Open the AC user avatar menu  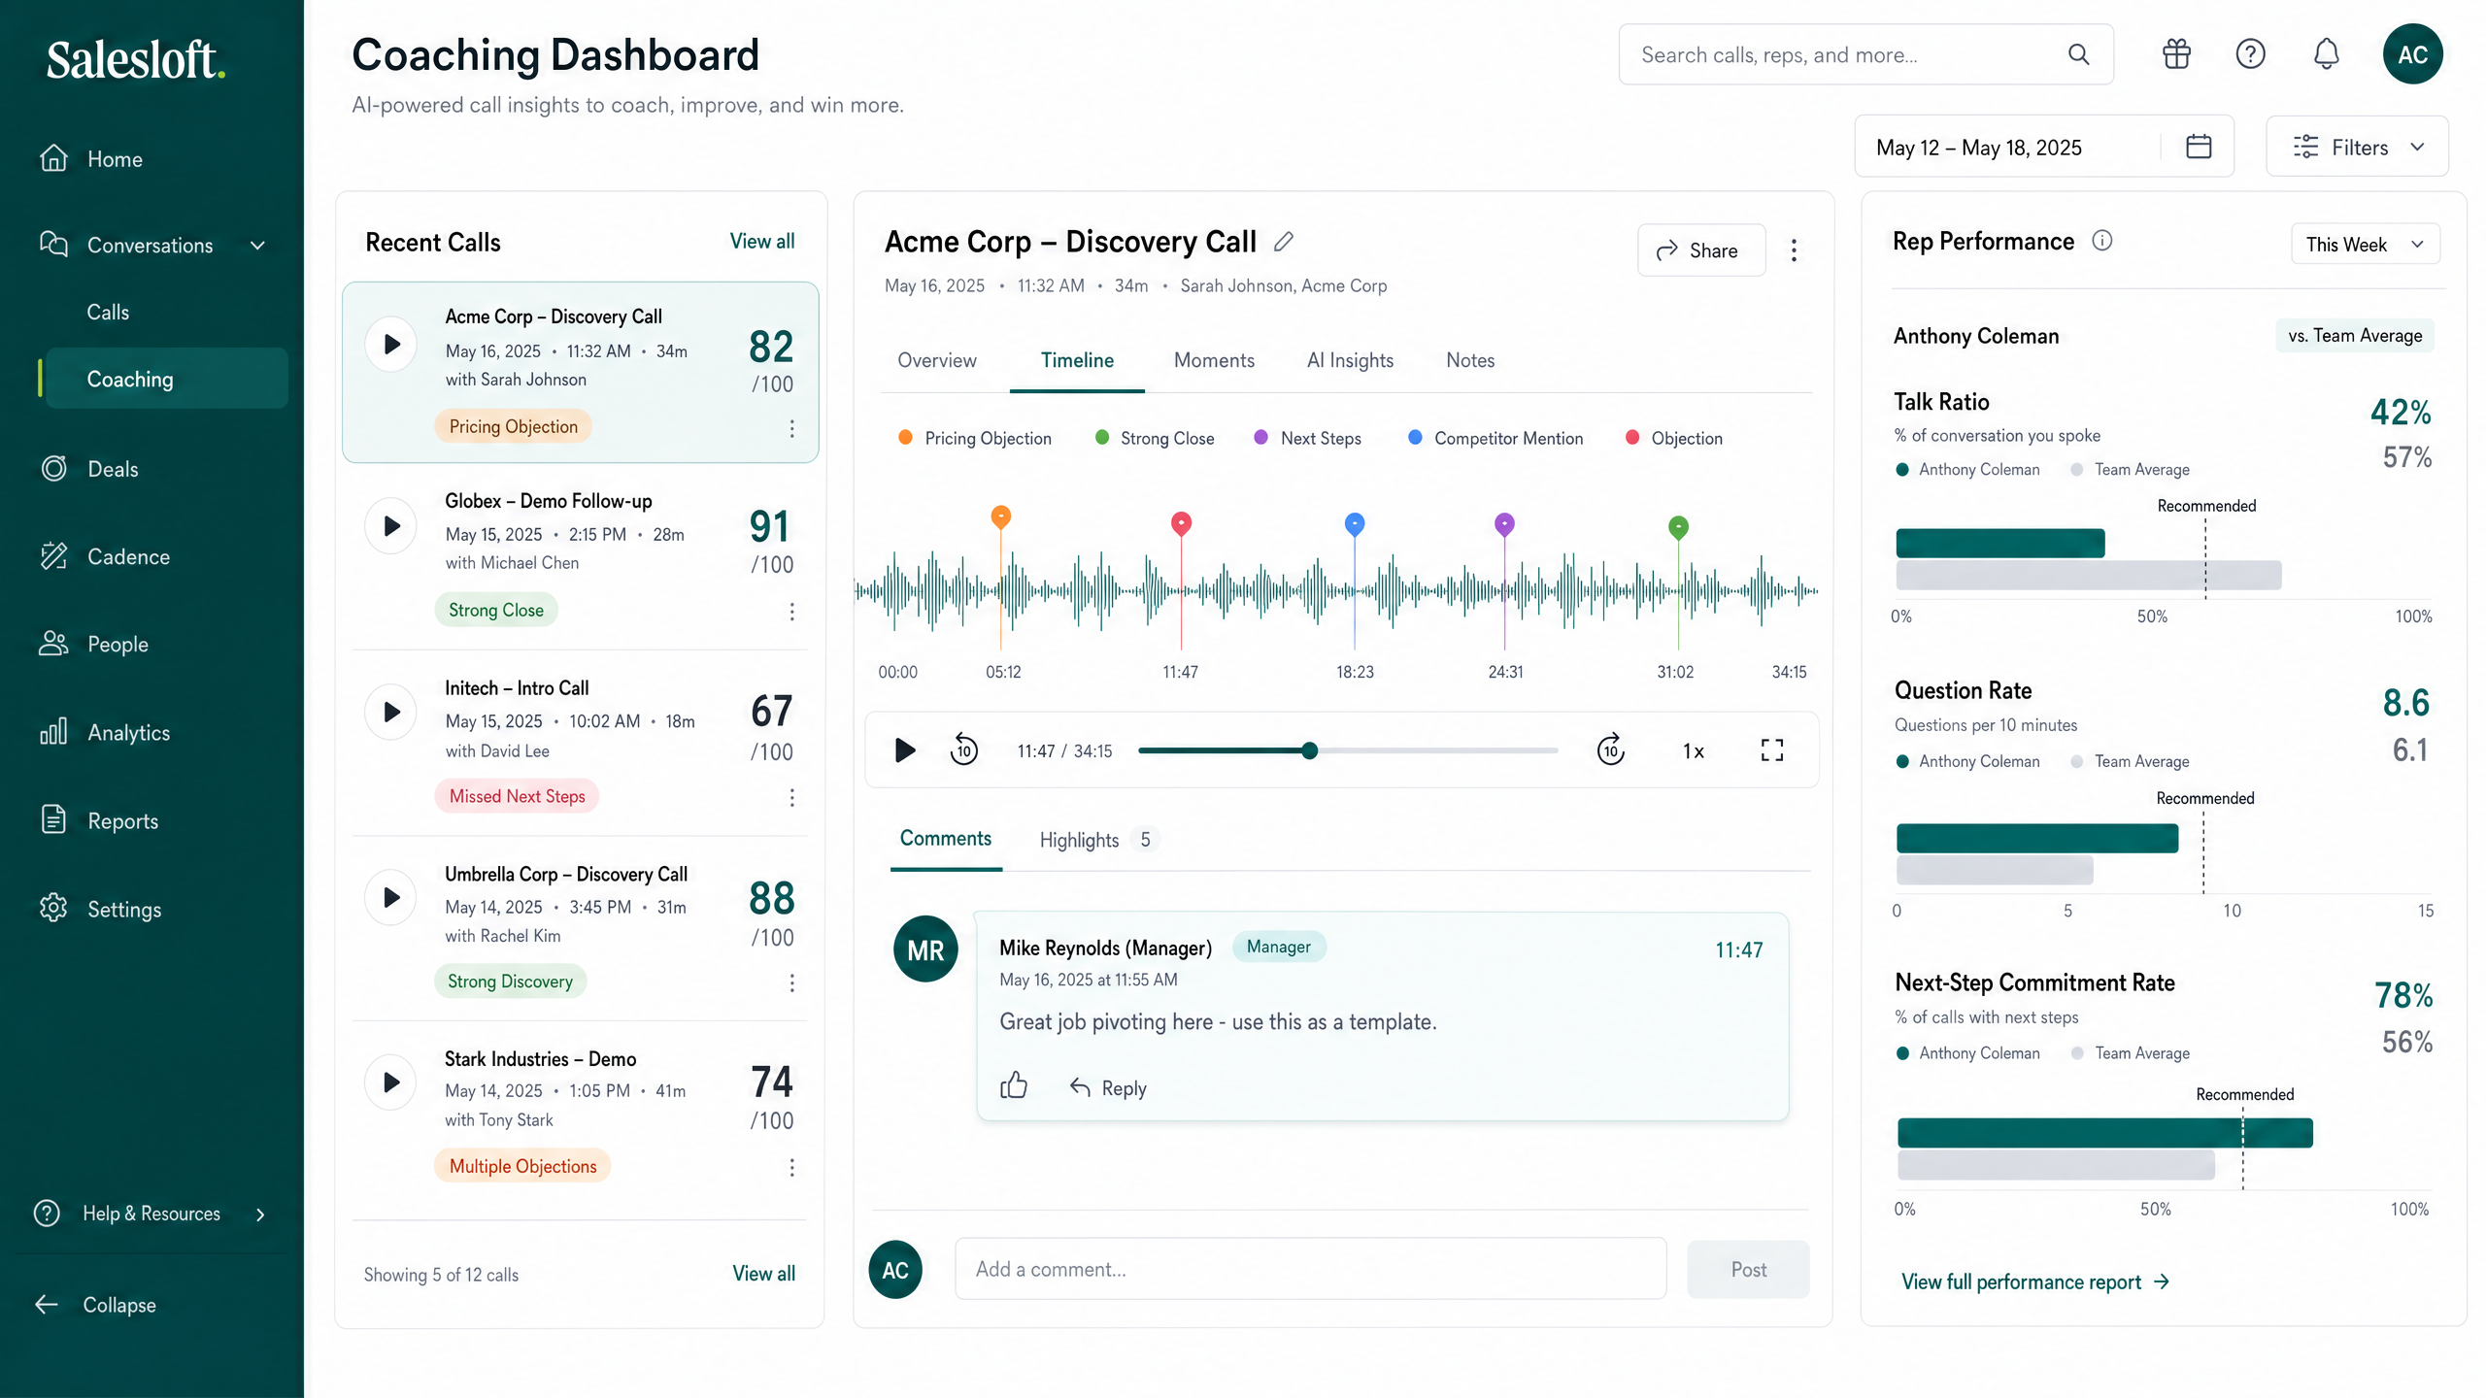2412,54
